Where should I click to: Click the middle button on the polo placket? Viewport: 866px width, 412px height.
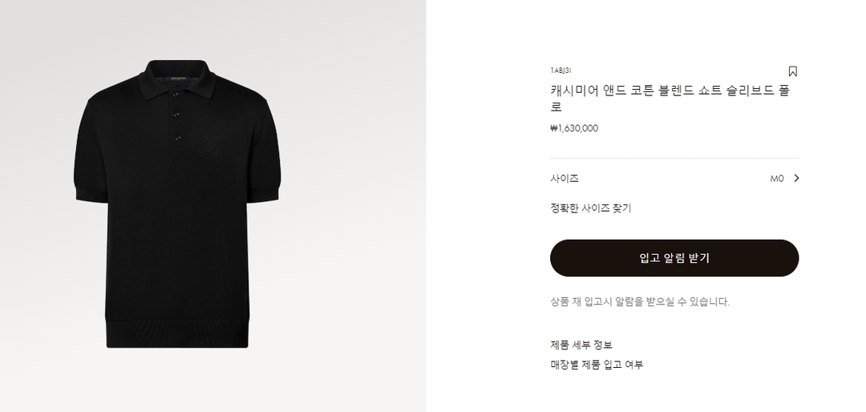pos(176,115)
